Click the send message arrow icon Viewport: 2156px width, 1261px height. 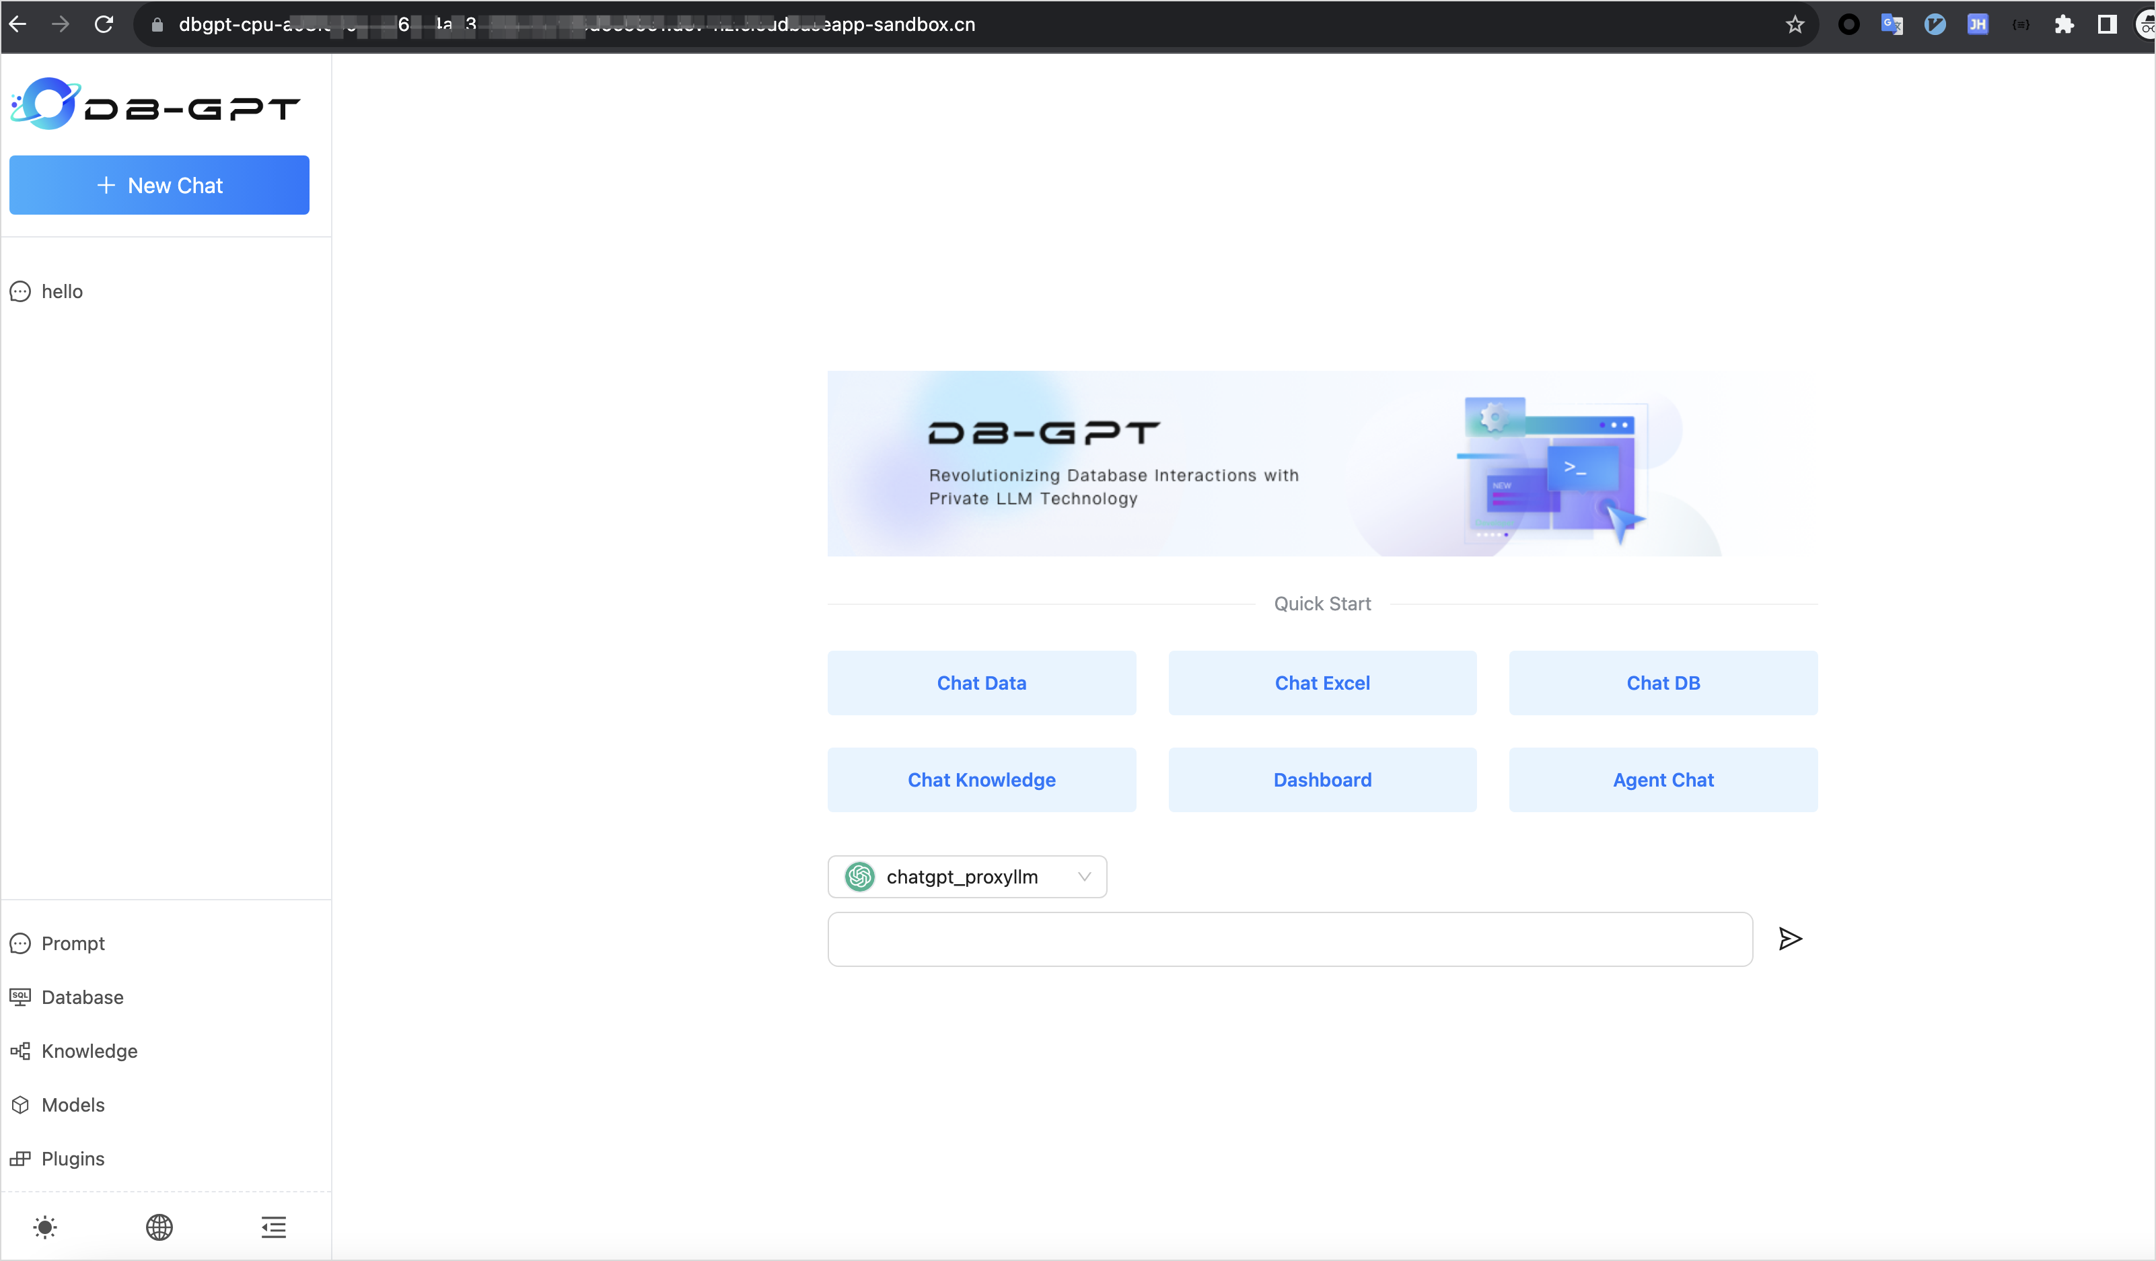(1790, 939)
